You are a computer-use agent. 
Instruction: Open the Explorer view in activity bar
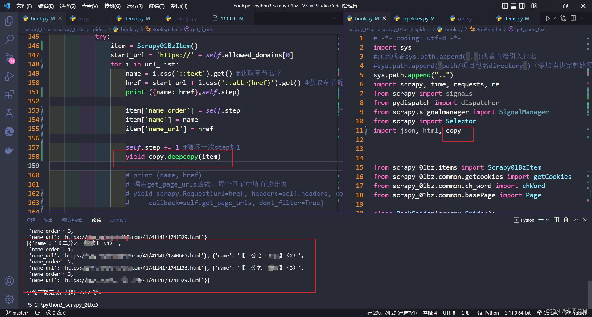(x=9, y=21)
